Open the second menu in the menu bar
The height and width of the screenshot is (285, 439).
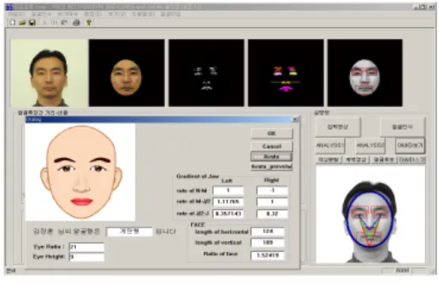(x=41, y=14)
